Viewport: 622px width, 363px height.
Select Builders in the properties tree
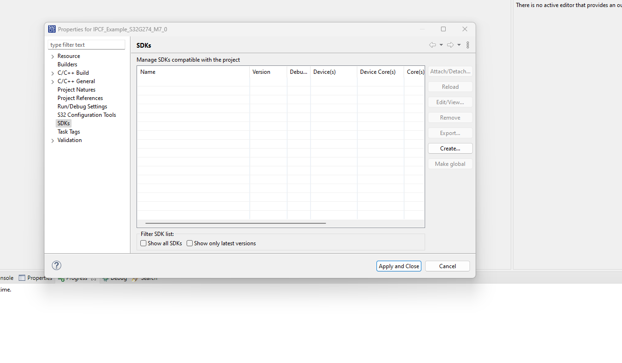67,64
